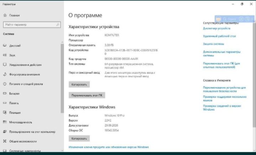
Task: Click the Характеристики Windows heading
Action: click(92, 107)
